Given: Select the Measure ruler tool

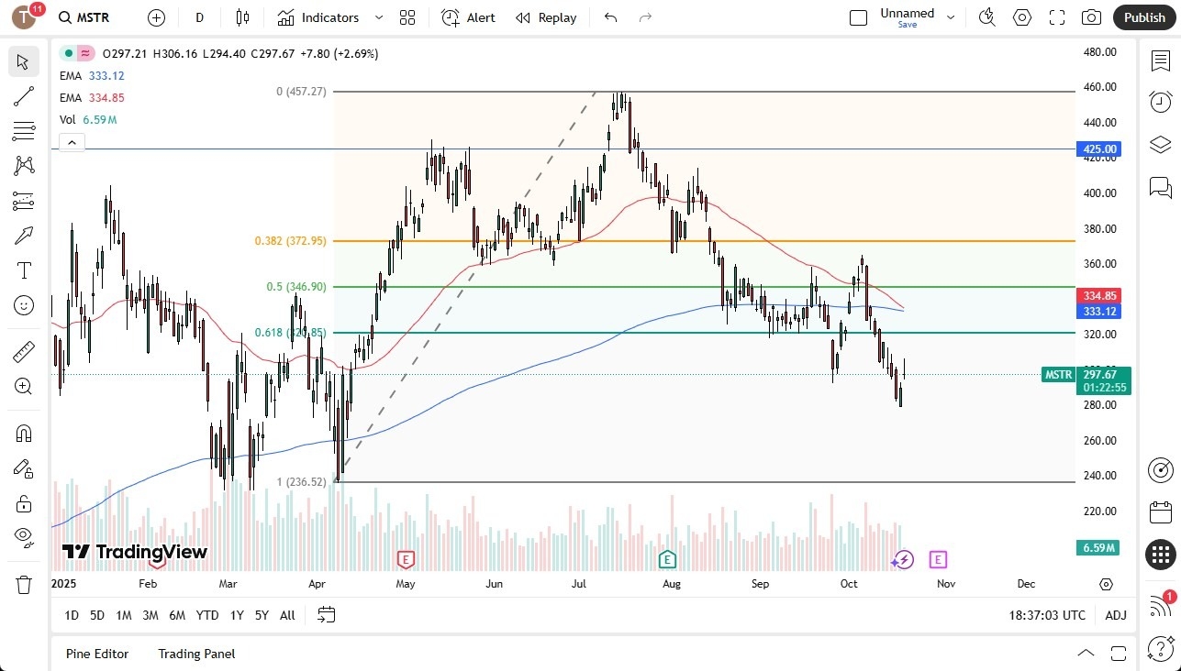Looking at the screenshot, I should [x=23, y=351].
